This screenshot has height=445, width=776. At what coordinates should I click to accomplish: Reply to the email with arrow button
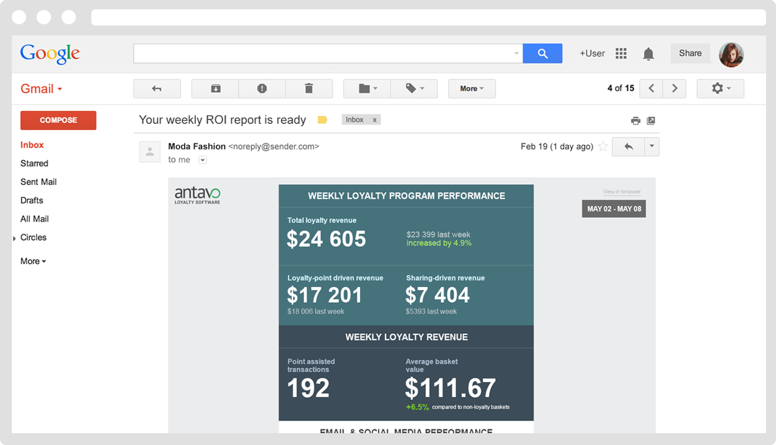point(629,147)
